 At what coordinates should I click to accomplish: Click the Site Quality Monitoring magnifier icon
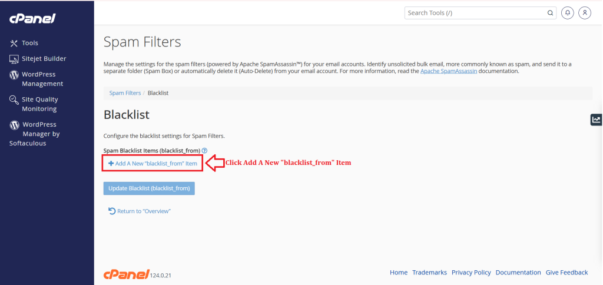14,100
